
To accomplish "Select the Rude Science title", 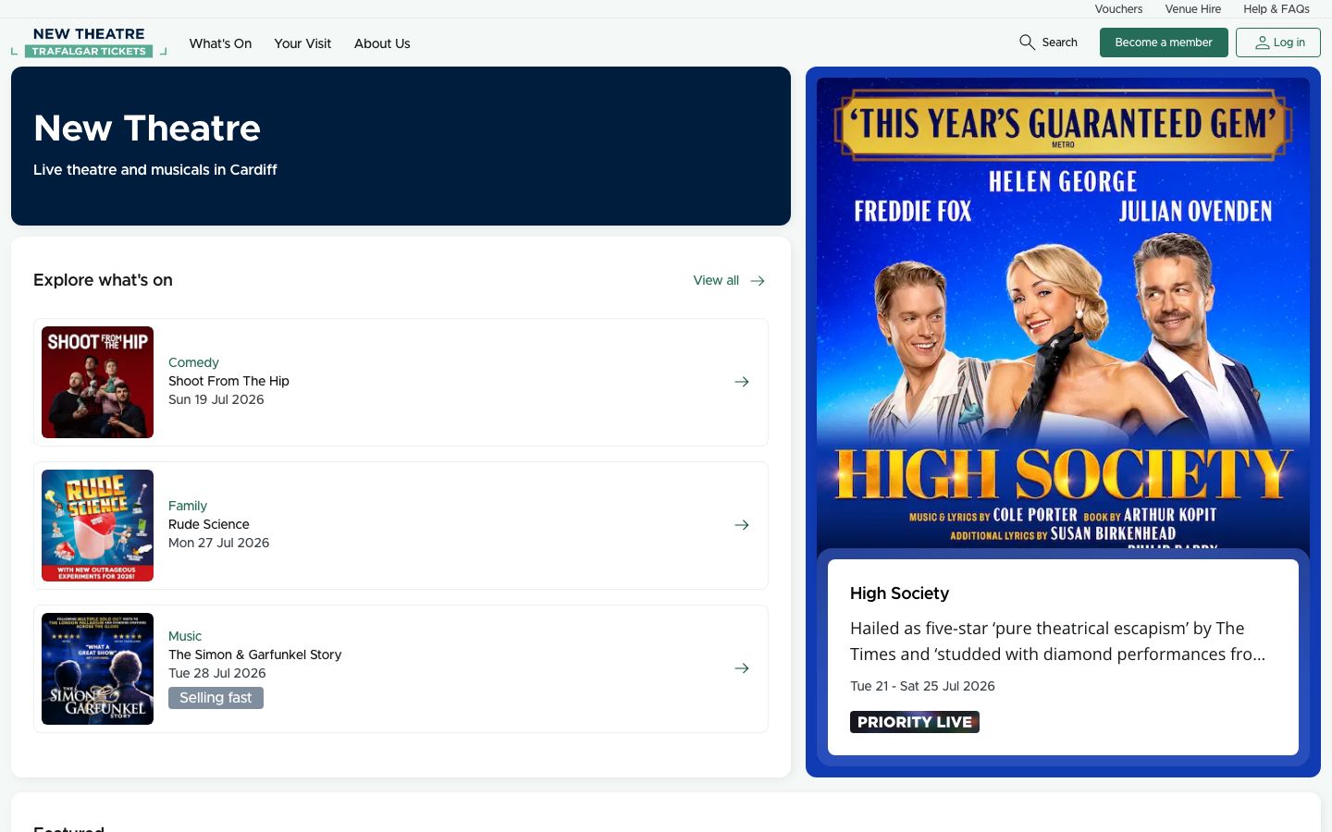I will 209,524.
